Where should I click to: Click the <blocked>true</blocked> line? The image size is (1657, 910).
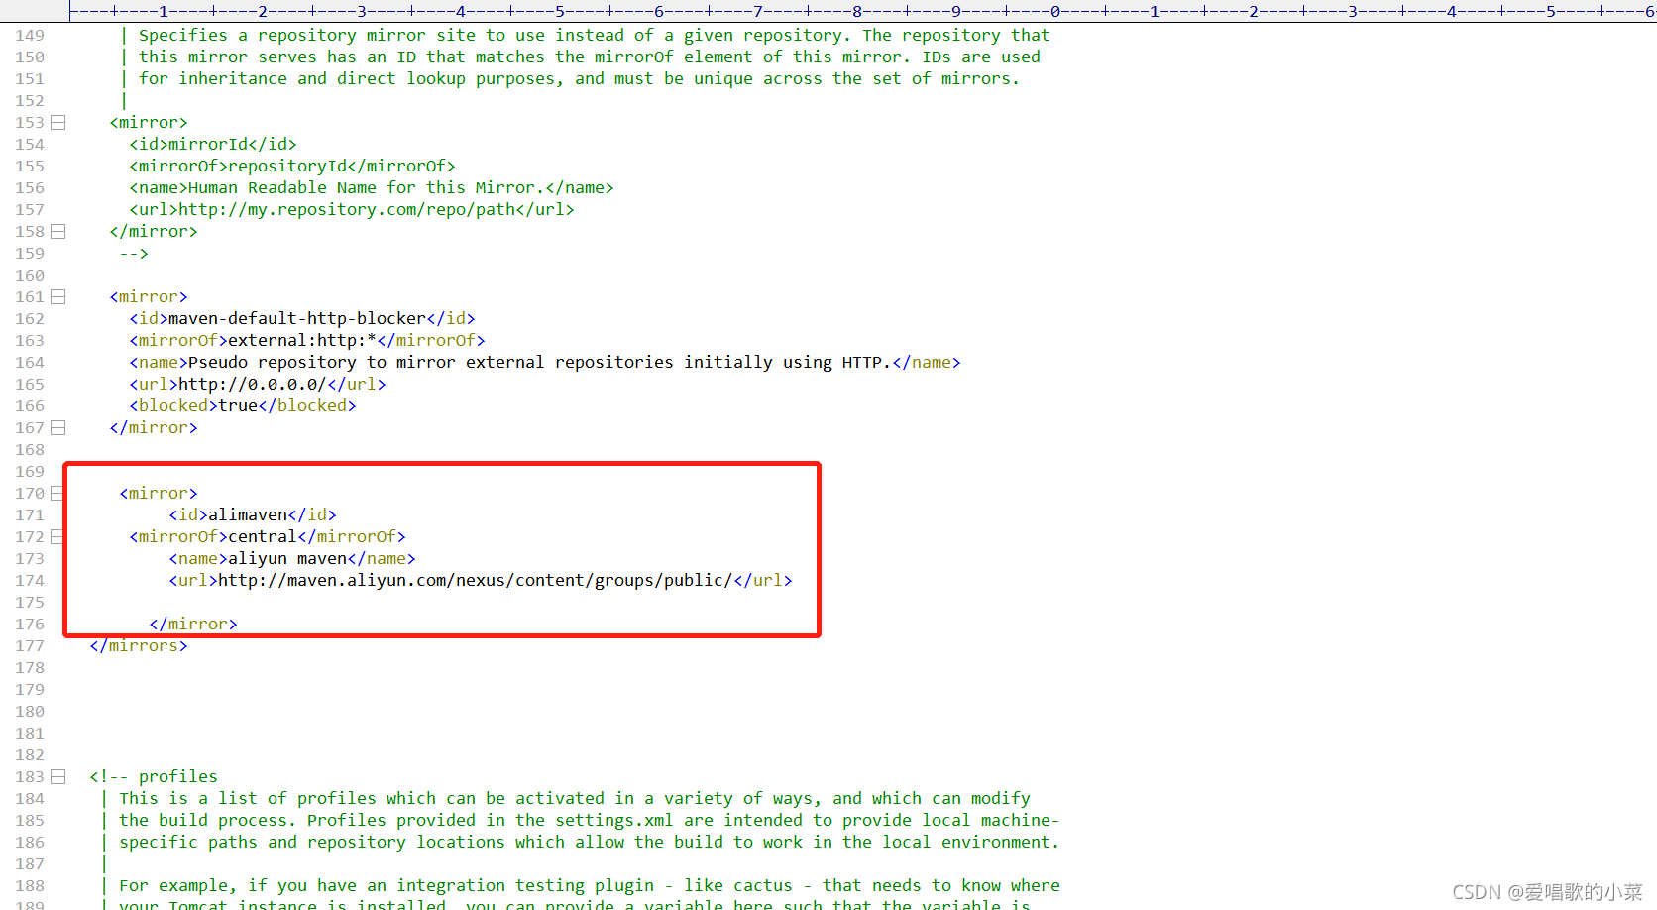(243, 406)
